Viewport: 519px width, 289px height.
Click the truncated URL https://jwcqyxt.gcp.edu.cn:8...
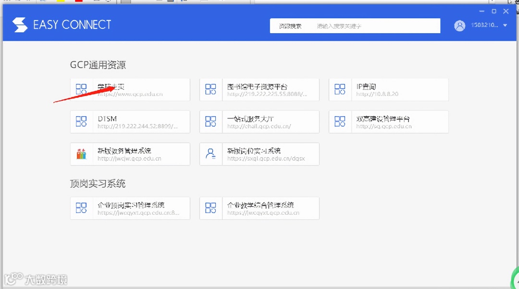tap(139, 213)
